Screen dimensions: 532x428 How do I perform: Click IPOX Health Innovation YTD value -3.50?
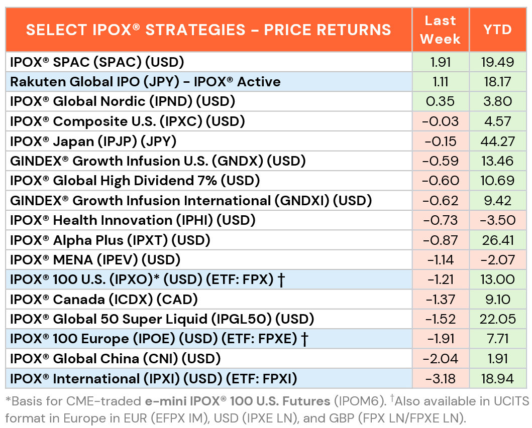(498, 220)
